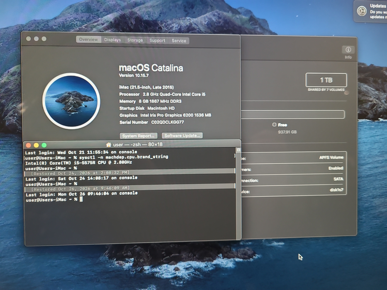Click the Free legend label in Disk Utility

coord(282,125)
